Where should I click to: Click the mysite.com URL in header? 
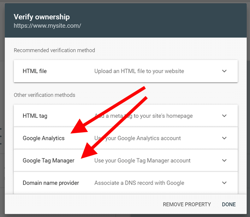pyautogui.click(x=47, y=26)
